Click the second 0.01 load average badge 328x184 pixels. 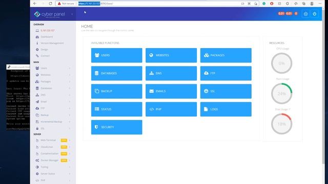[x=289, y=14]
